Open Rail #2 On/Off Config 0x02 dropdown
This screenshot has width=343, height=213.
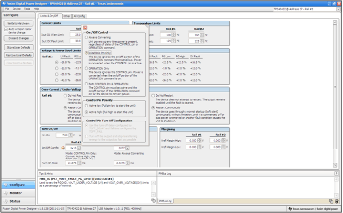(127, 148)
